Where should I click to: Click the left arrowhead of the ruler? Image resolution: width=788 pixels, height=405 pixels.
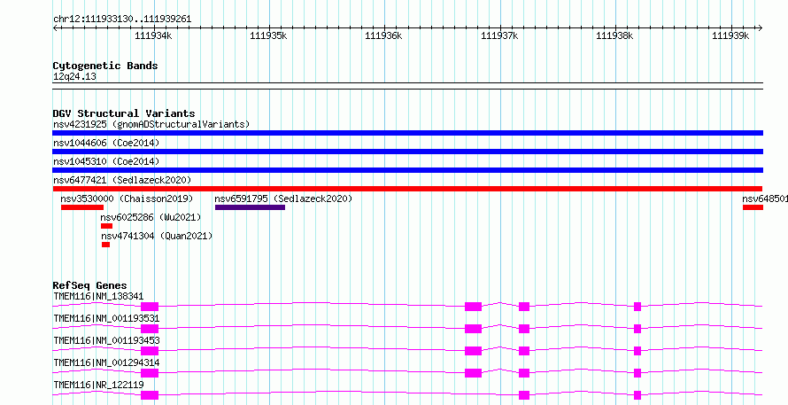click(x=55, y=28)
